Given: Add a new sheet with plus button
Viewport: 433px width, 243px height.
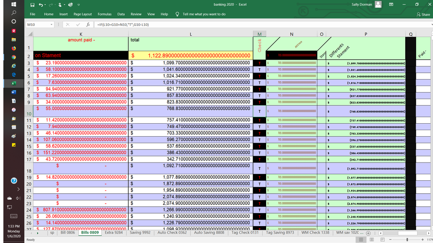Looking at the screenshot, I should click(x=368, y=233).
